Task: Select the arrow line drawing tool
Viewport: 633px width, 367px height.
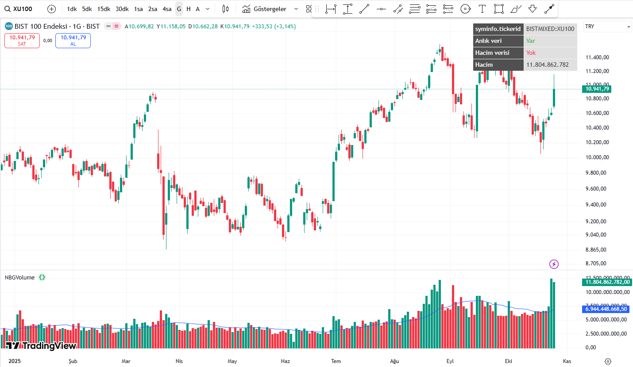Action: [x=549, y=9]
